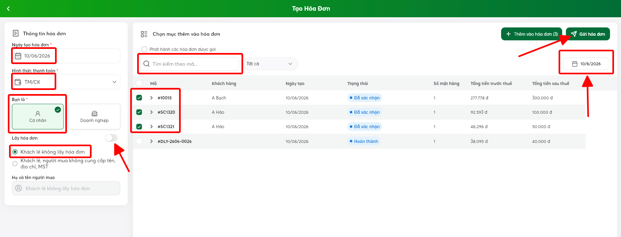Click Tổng tiền sau thuế column header
Image resolution: width=621 pixels, height=237 pixels.
[551, 83]
